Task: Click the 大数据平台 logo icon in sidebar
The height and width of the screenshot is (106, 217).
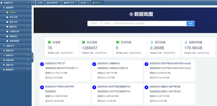Action: tap(1, 3)
